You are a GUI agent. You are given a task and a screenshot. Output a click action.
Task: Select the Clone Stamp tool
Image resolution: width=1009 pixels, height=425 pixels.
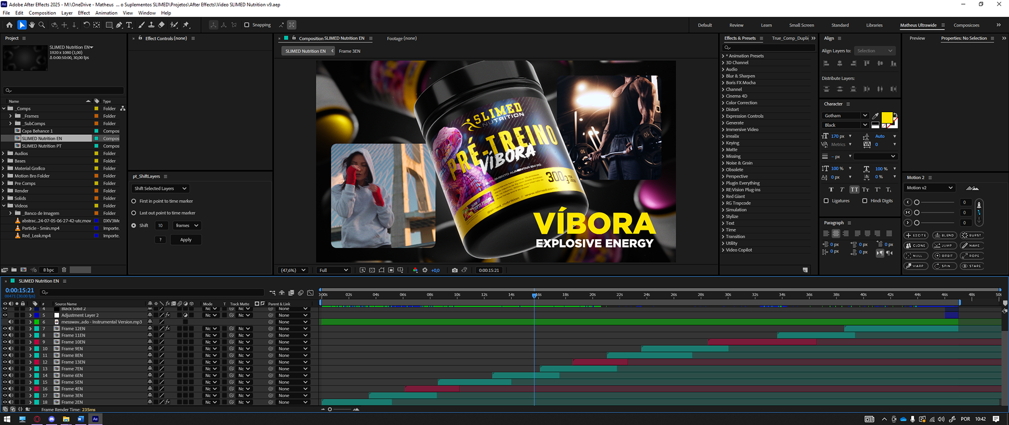click(x=151, y=25)
